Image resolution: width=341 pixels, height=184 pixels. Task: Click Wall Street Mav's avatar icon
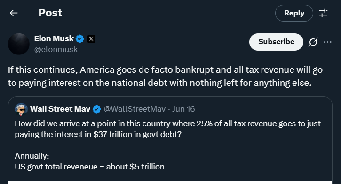pos(21,109)
